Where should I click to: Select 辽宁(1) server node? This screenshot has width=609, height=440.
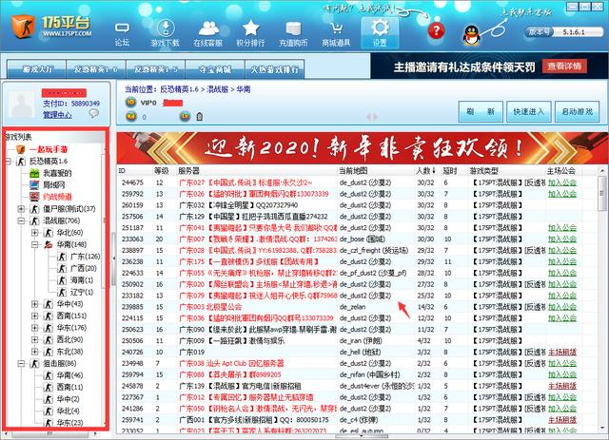click(x=82, y=292)
